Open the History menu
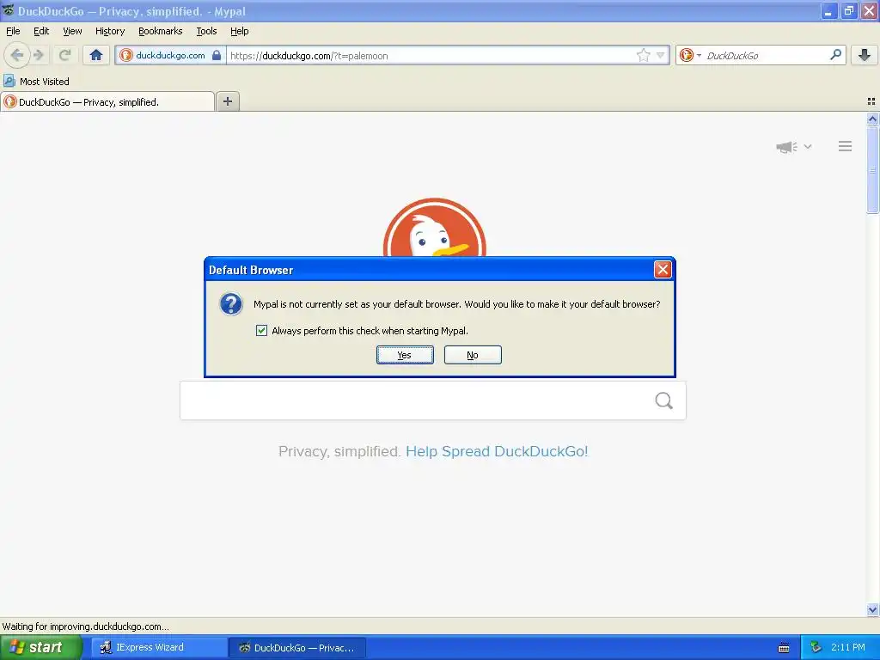 (110, 31)
